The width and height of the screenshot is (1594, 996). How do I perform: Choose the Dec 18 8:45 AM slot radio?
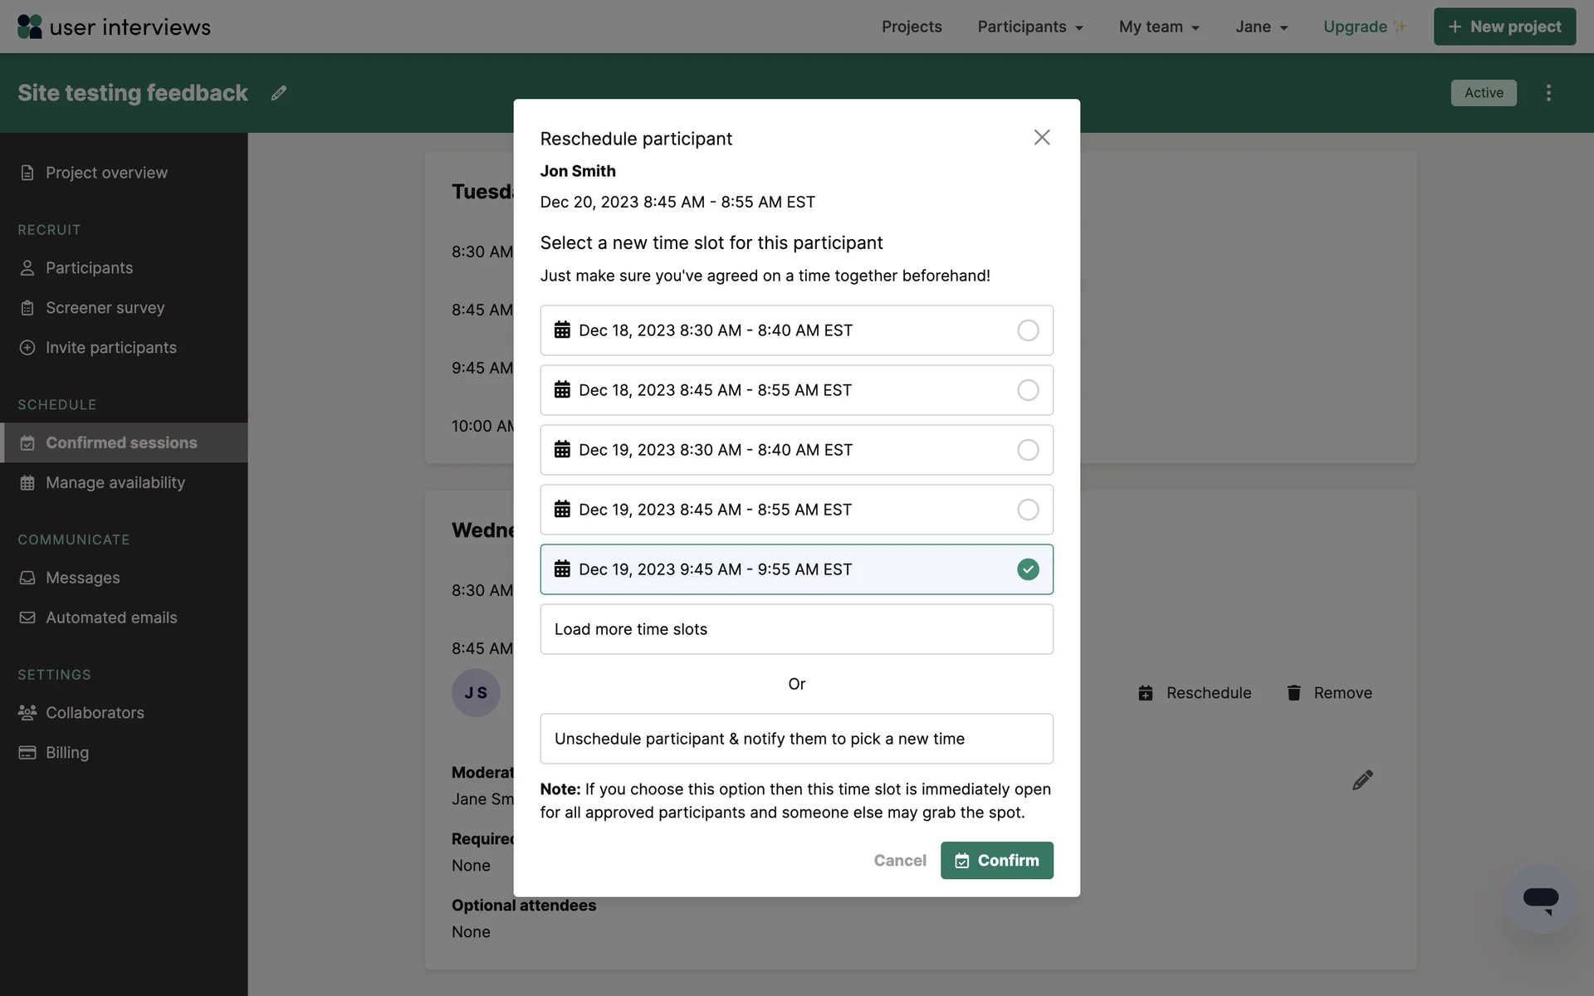click(1028, 390)
